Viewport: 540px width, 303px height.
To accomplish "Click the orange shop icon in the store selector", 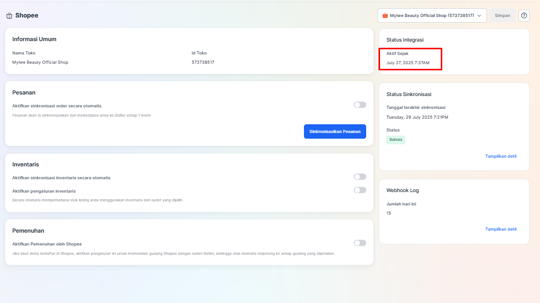I will click(x=385, y=15).
